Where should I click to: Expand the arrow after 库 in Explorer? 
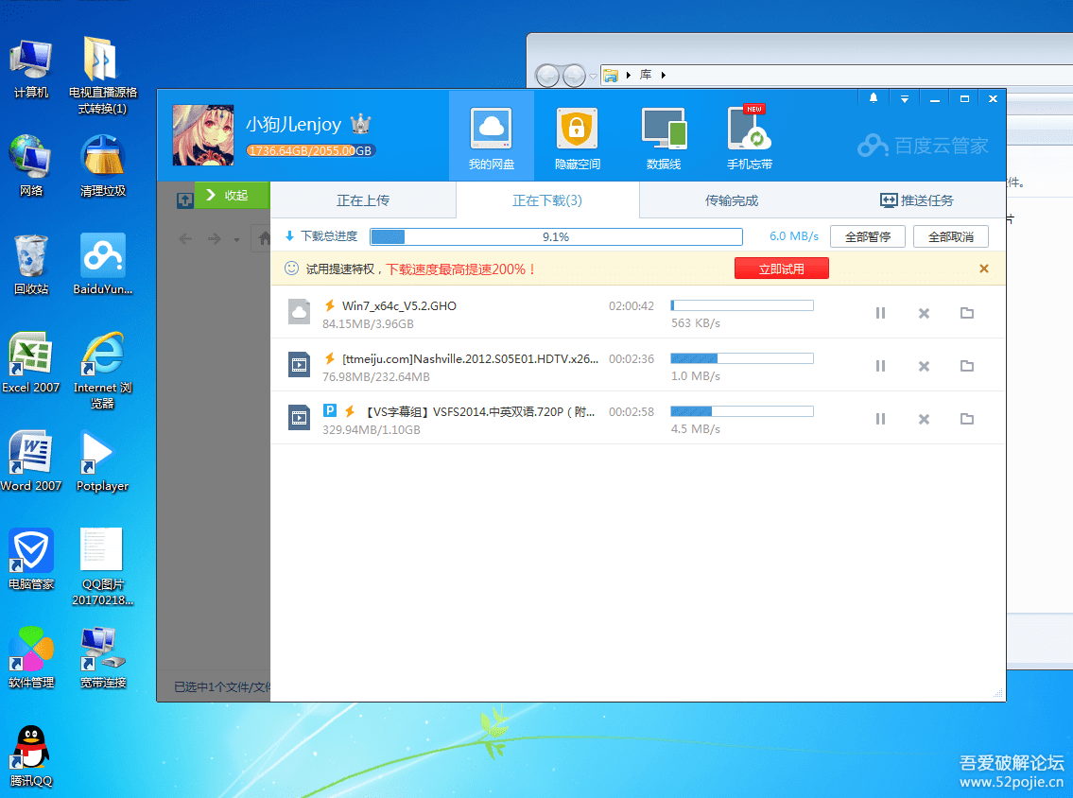coord(663,75)
